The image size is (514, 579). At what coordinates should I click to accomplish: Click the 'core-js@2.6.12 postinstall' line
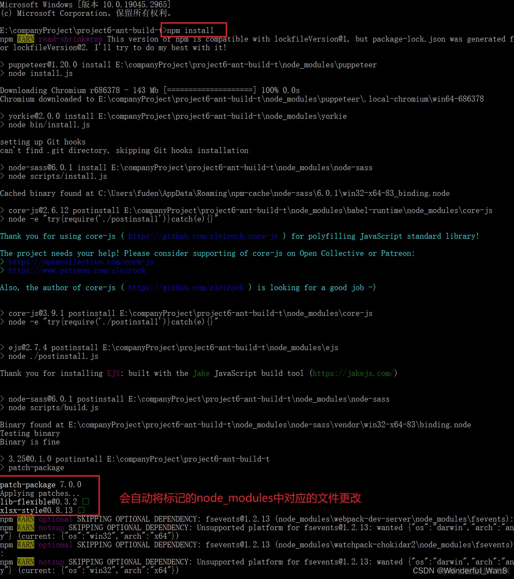246,210
